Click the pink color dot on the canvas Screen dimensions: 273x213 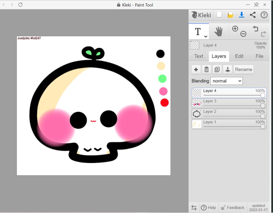(163, 91)
